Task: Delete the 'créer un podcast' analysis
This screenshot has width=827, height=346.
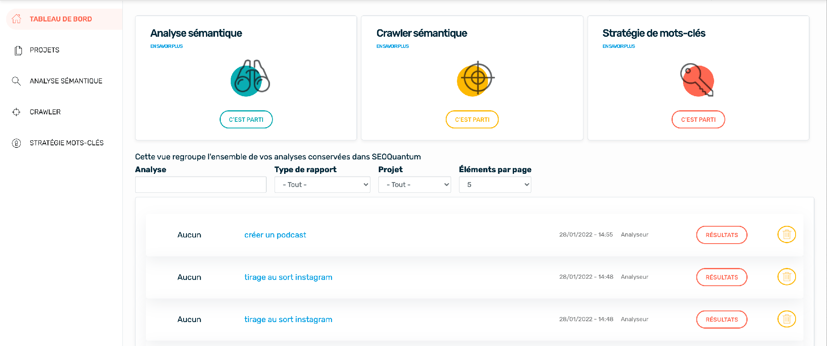Action: tap(786, 235)
